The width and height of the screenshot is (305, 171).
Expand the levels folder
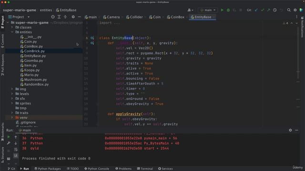[x=12, y=94]
